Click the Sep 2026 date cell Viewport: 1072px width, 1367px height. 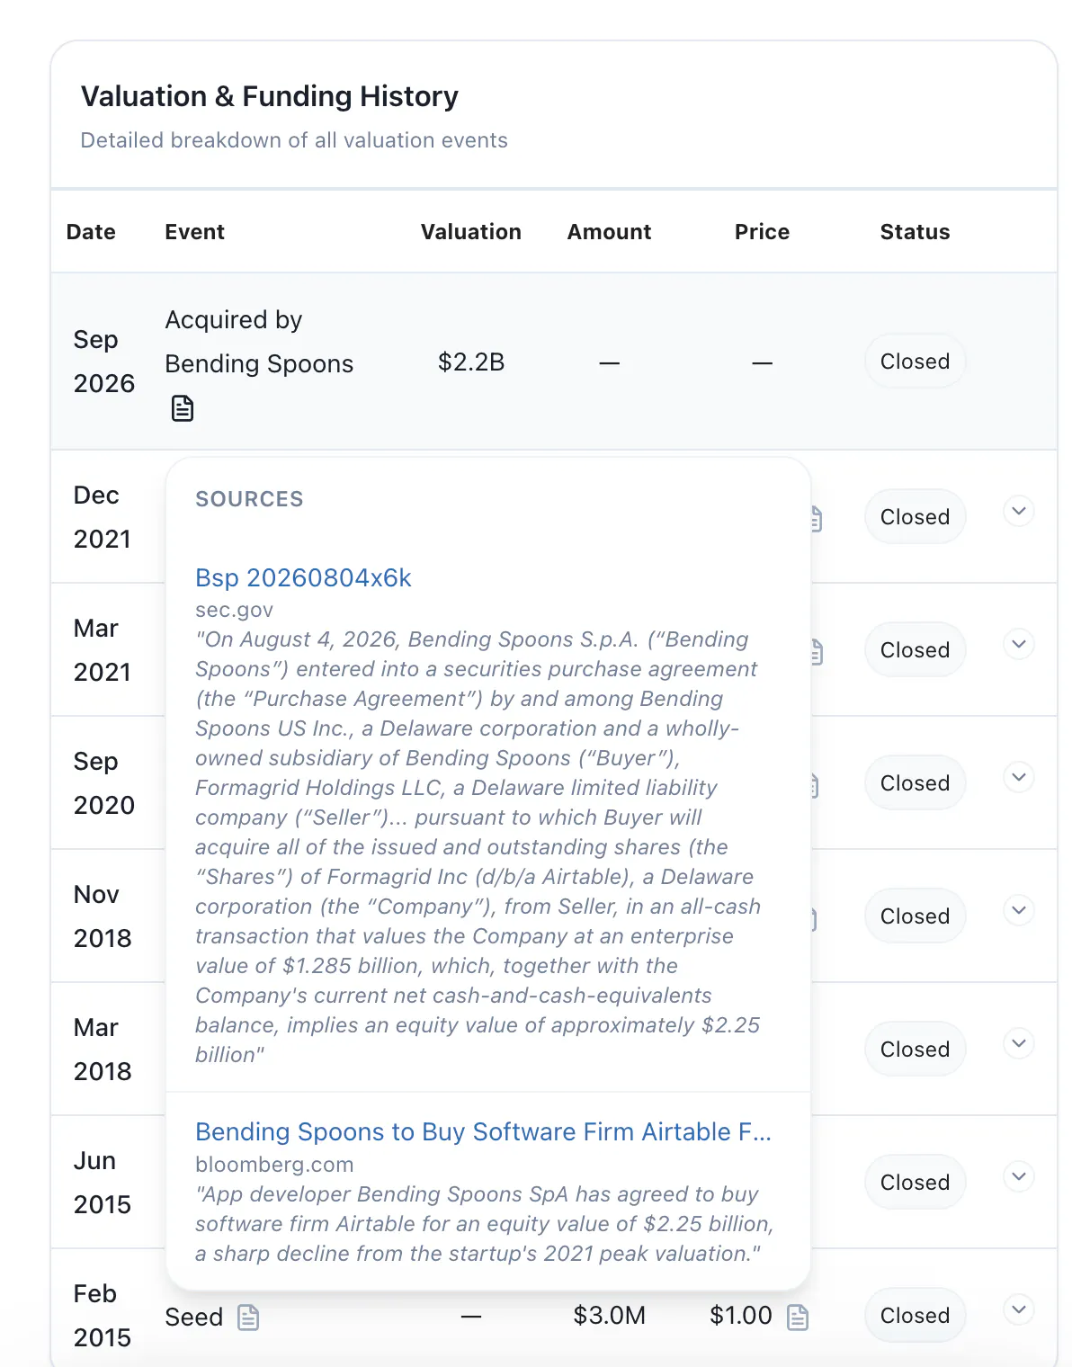click(104, 362)
